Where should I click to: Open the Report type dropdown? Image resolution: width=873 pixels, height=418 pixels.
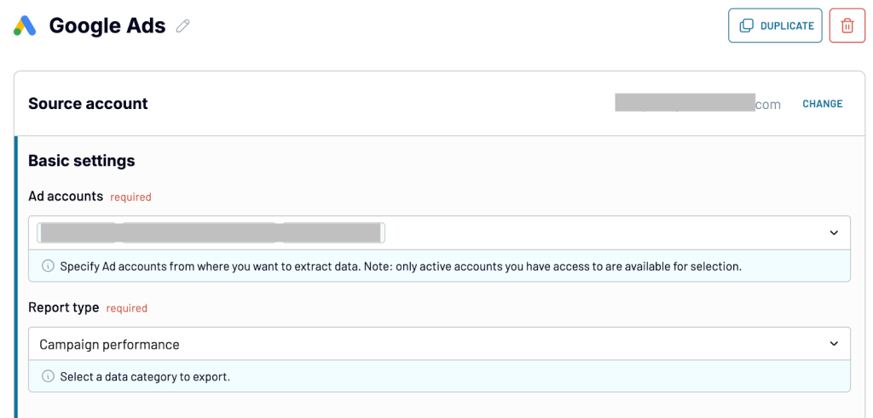pos(439,344)
